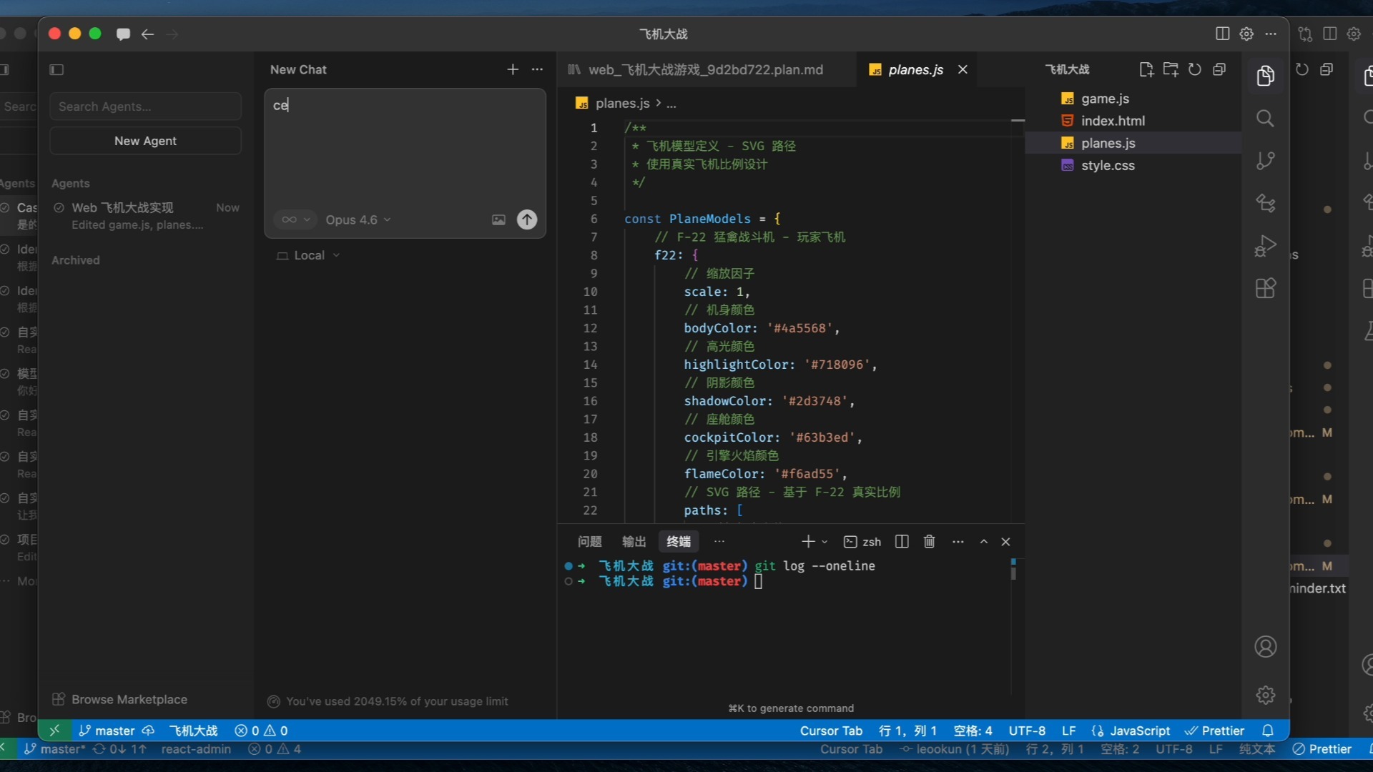This screenshot has height=772, width=1373.
Task: Open the web_飞机大战游戏 plan.md tab
Action: click(x=704, y=69)
